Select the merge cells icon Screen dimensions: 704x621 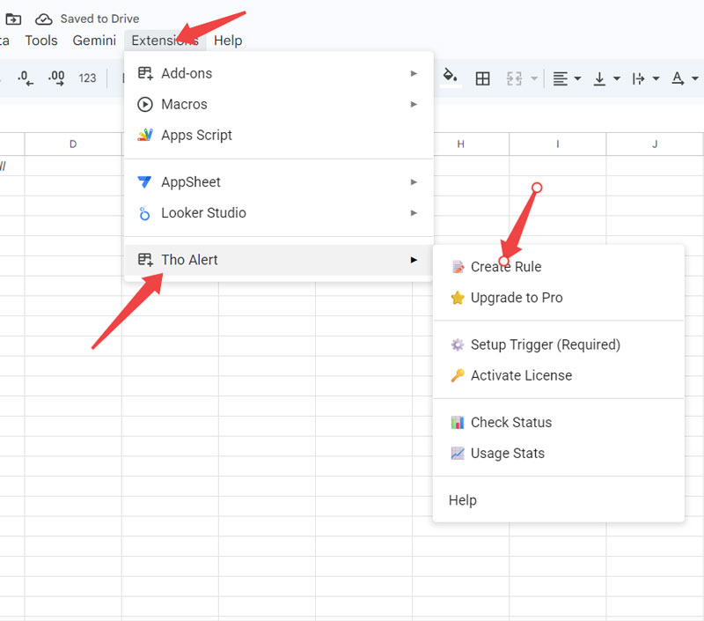pos(516,78)
